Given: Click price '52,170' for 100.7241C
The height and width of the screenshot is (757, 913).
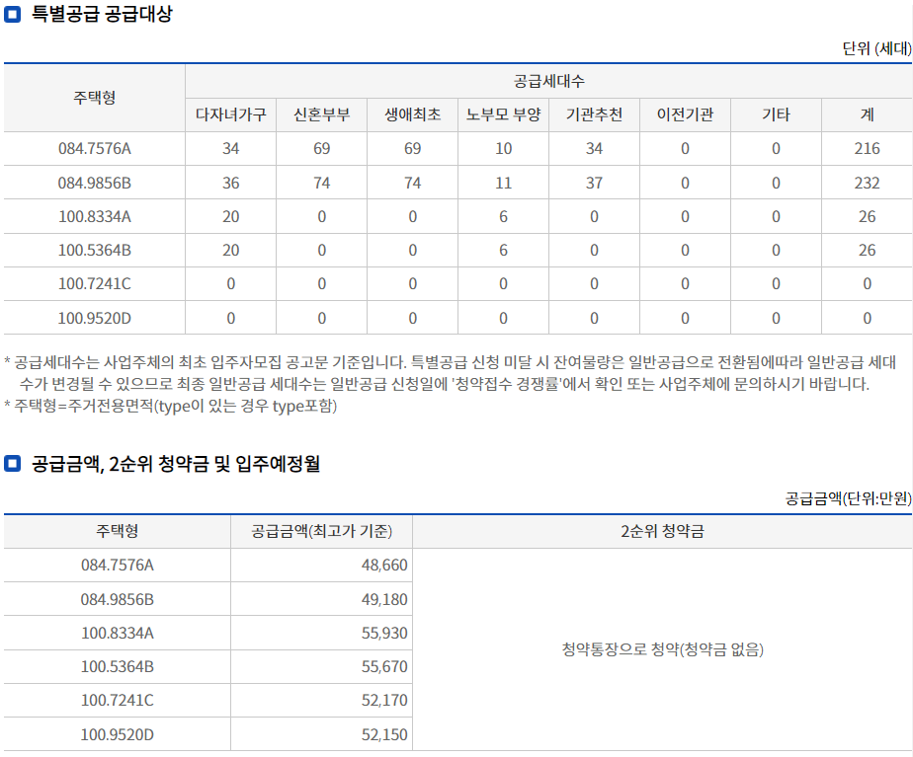Looking at the screenshot, I should (x=384, y=701).
